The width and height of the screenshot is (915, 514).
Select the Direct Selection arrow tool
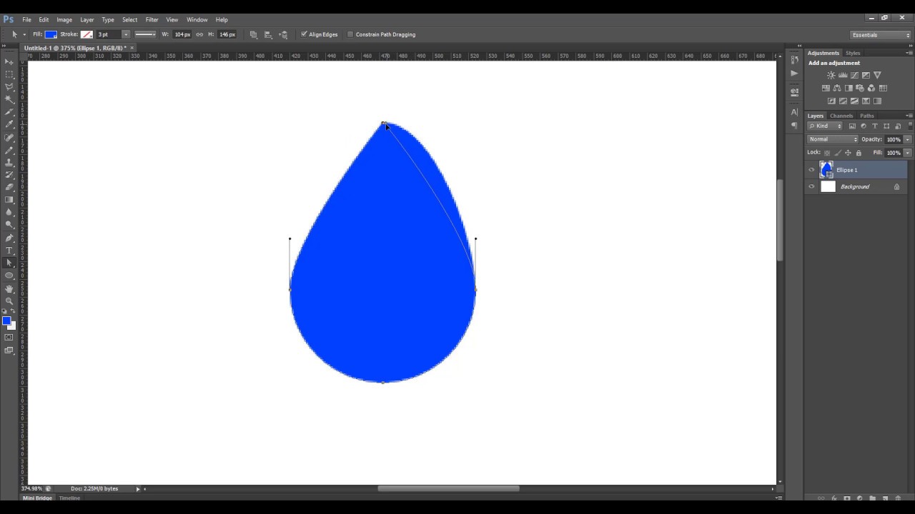pyautogui.click(x=9, y=263)
